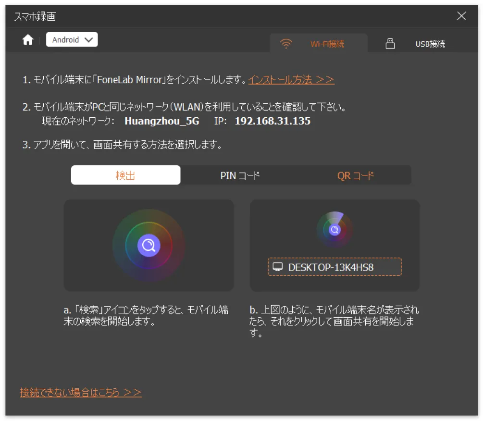Open the 接続できない場合はこちら help link

click(81, 393)
